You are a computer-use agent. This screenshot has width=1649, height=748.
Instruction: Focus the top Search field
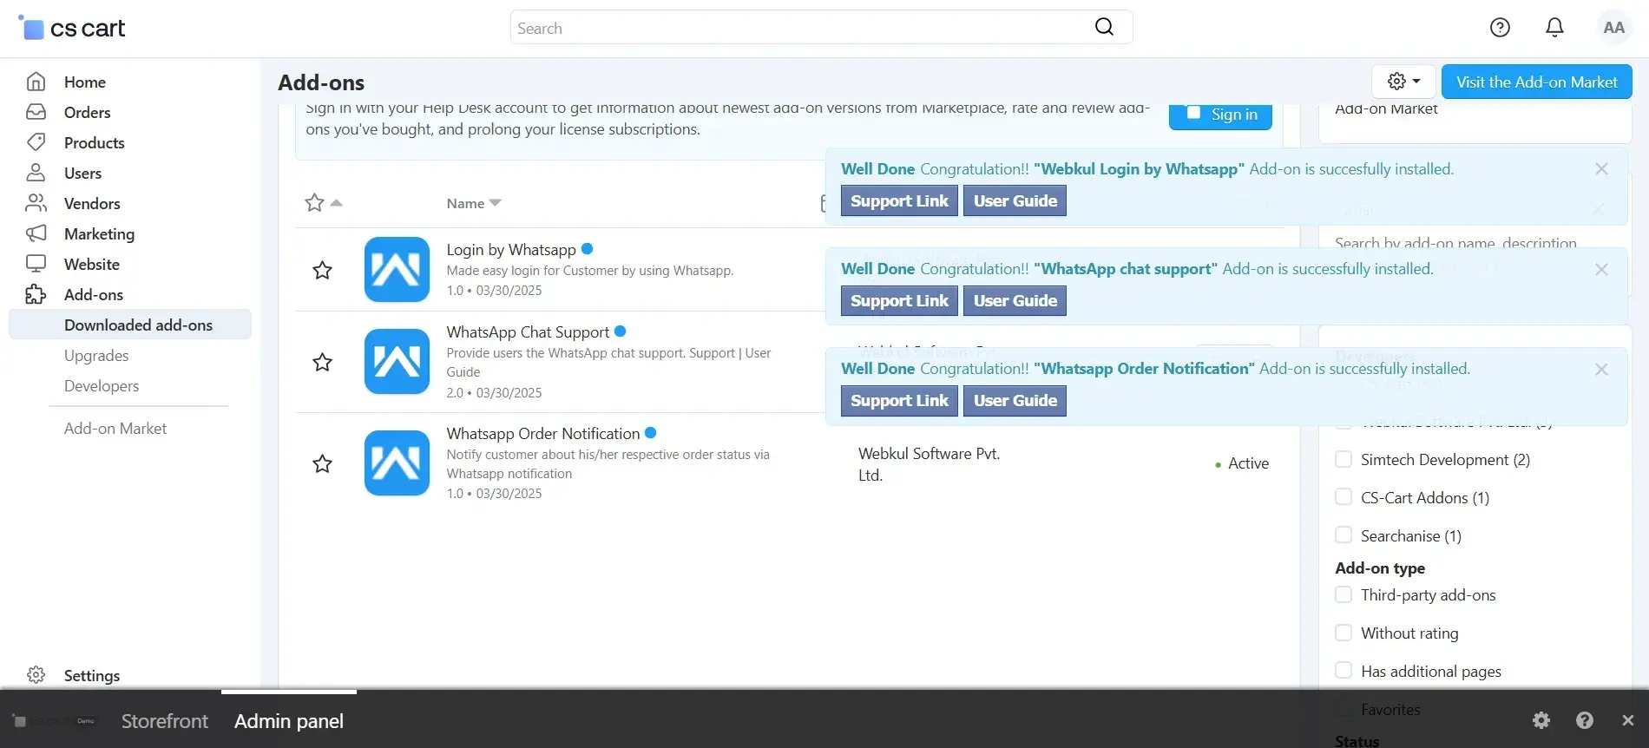798,28
